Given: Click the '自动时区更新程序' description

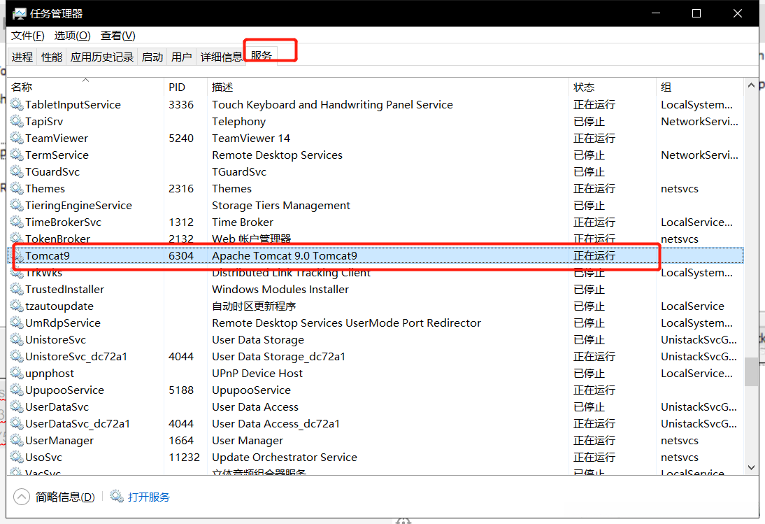Looking at the screenshot, I should [x=254, y=306].
